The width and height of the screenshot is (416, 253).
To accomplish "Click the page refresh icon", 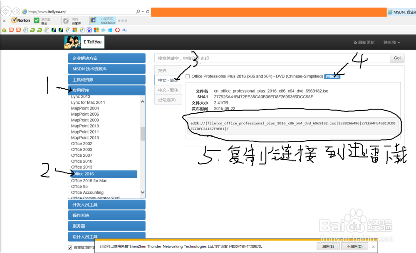I will pyautogui.click(x=148, y=12).
